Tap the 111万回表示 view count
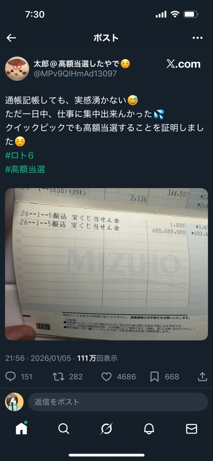 coord(97,358)
